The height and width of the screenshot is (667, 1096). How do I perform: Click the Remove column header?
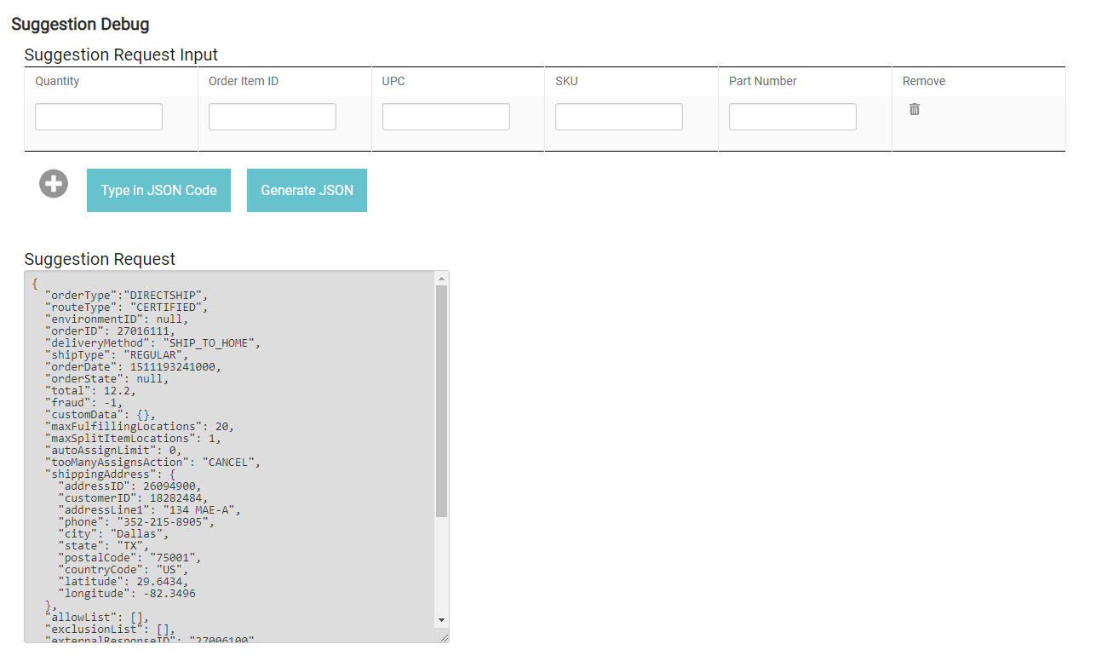pos(923,81)
